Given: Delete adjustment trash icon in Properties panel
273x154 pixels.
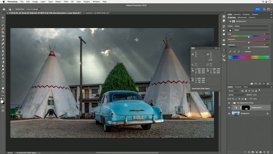Looking at the screenshot, I should click(268, 84).
